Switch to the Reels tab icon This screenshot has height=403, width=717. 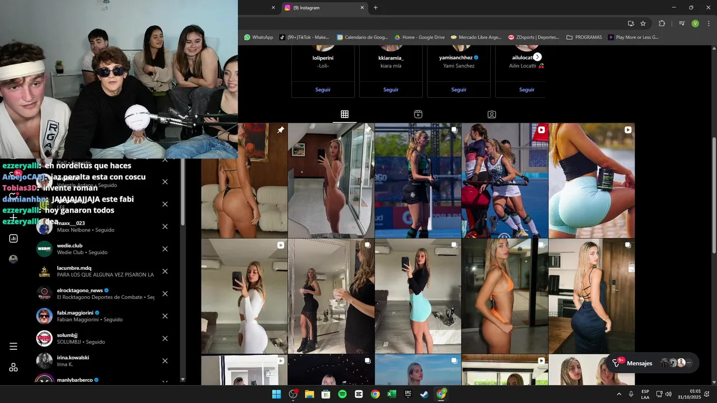coord(418,114)
